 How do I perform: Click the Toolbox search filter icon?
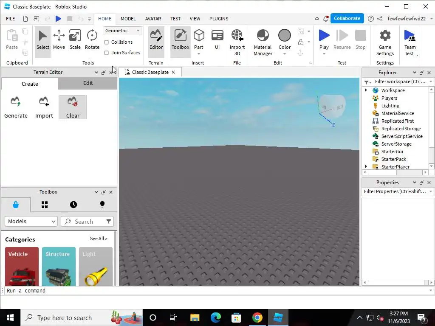click(108, 221)
